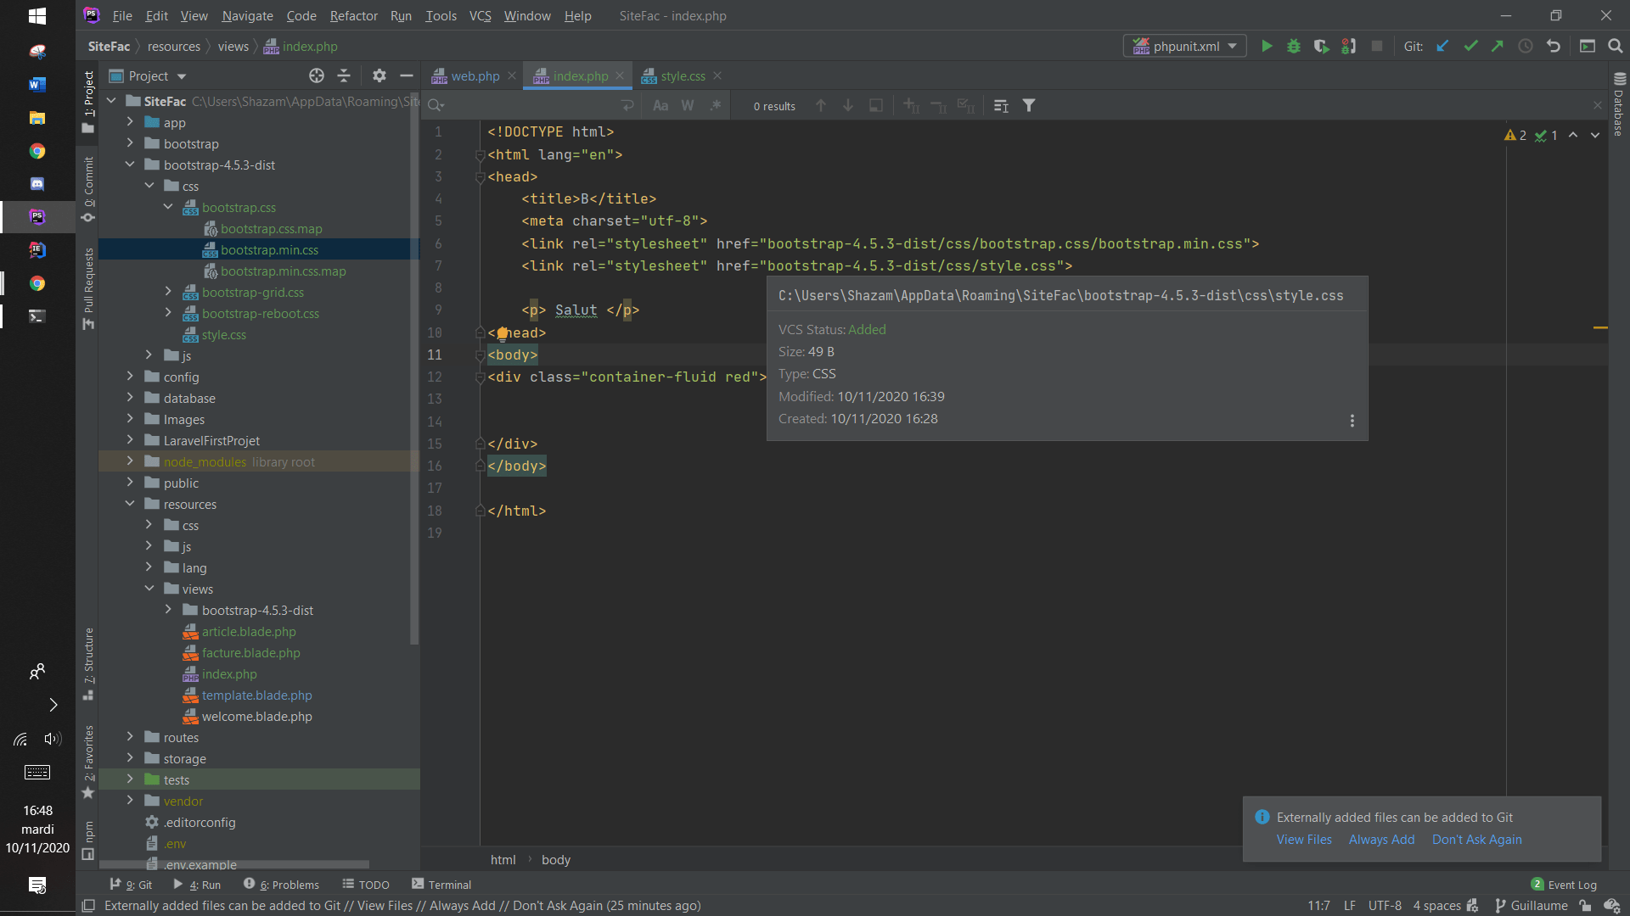The height and width of the screenshot is (916, 1630).
Task: Click View Files link in notification
Action: (x=1304, y=840)
